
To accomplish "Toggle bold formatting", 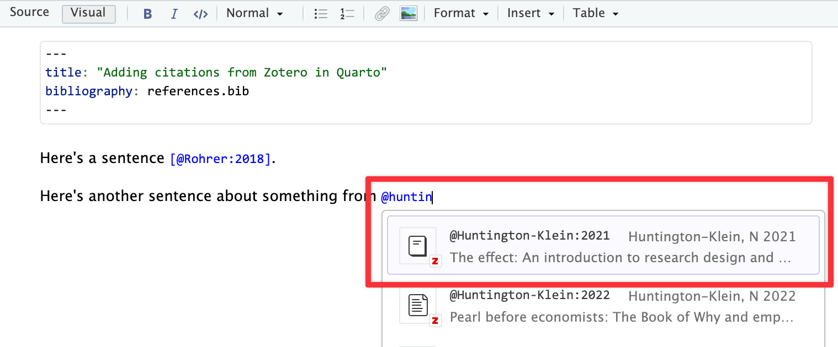I will coord(147,14).
